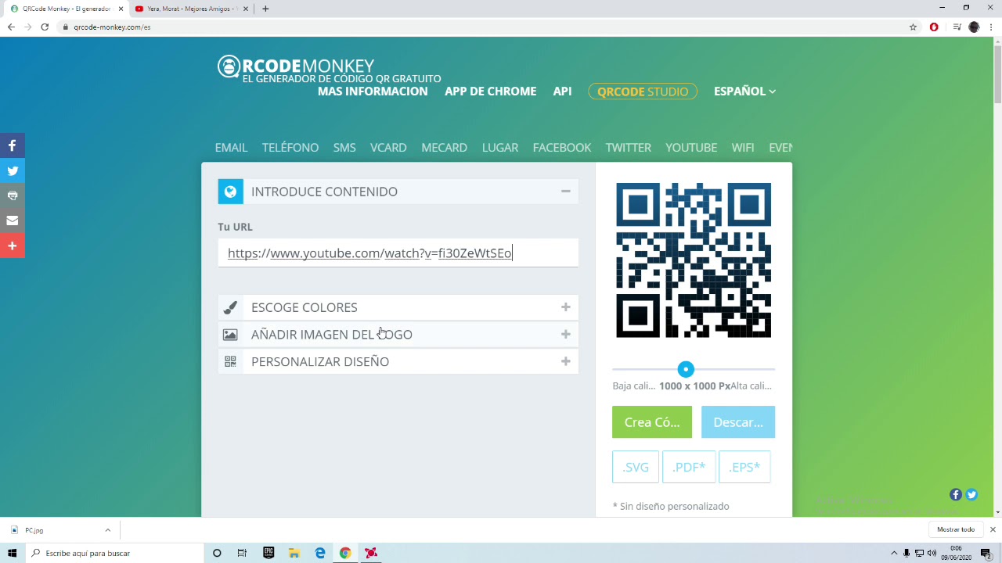This screenshot has width=1002, height=563.
Task: Open Cortana circle on taskbar
Action: (217, 553)
